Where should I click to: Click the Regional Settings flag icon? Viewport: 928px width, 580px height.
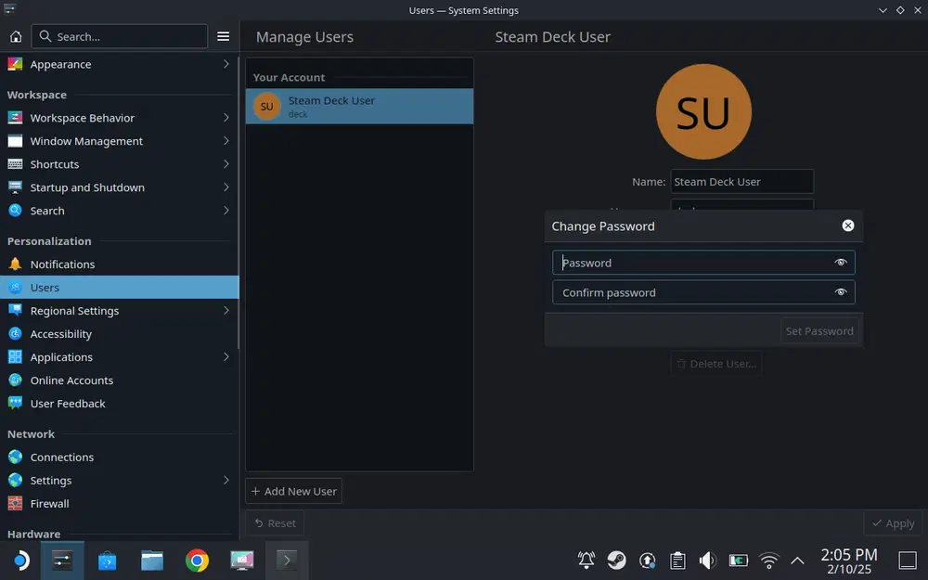point(16,310)
